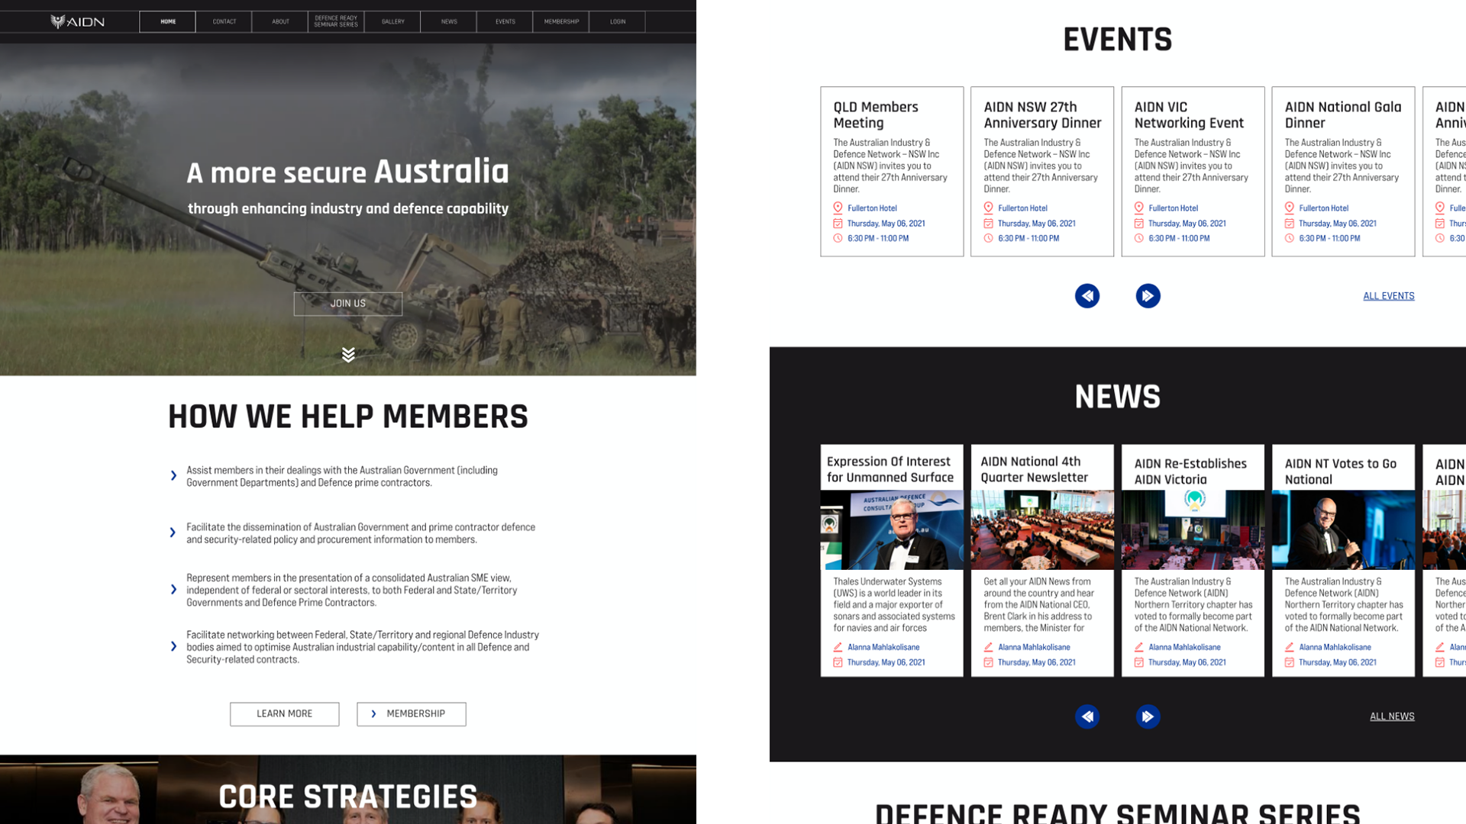This screenshot has width=1466, height=824.
Task: Click author pencil icon in Expression Of Interest card
Action: pyautogui.click(x=838, y=647)
